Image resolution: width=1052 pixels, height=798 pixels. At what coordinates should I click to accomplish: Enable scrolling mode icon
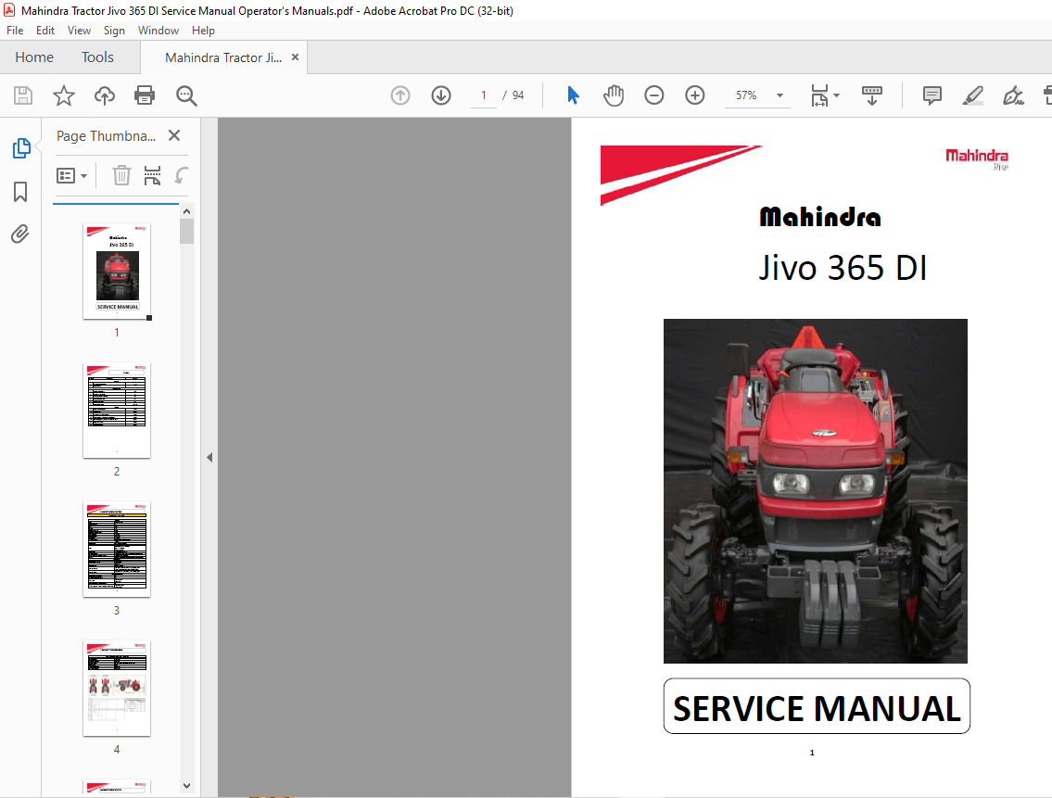click(x=871, y=95)
